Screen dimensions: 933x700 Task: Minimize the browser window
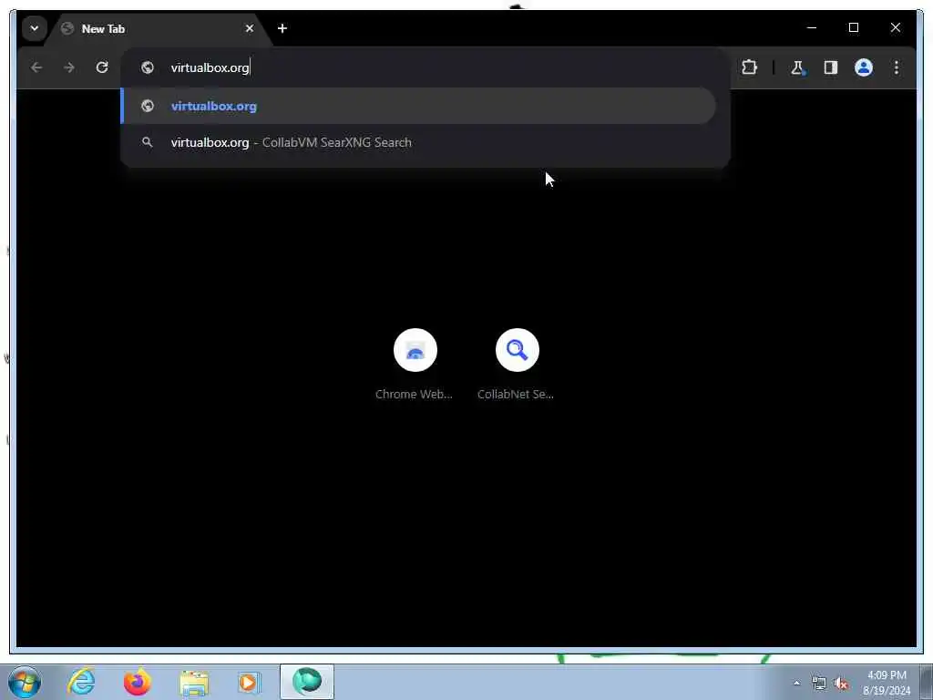812,27
